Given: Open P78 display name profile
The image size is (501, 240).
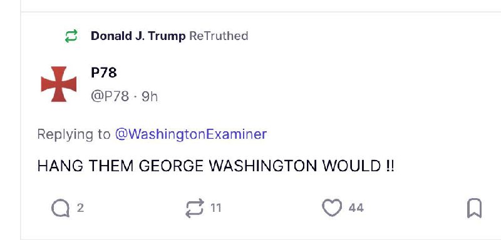Looking at the screenshot, I should point(104,73).
